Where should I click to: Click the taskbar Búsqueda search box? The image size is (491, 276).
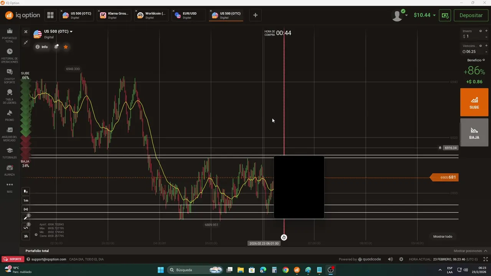click(196, 270)
